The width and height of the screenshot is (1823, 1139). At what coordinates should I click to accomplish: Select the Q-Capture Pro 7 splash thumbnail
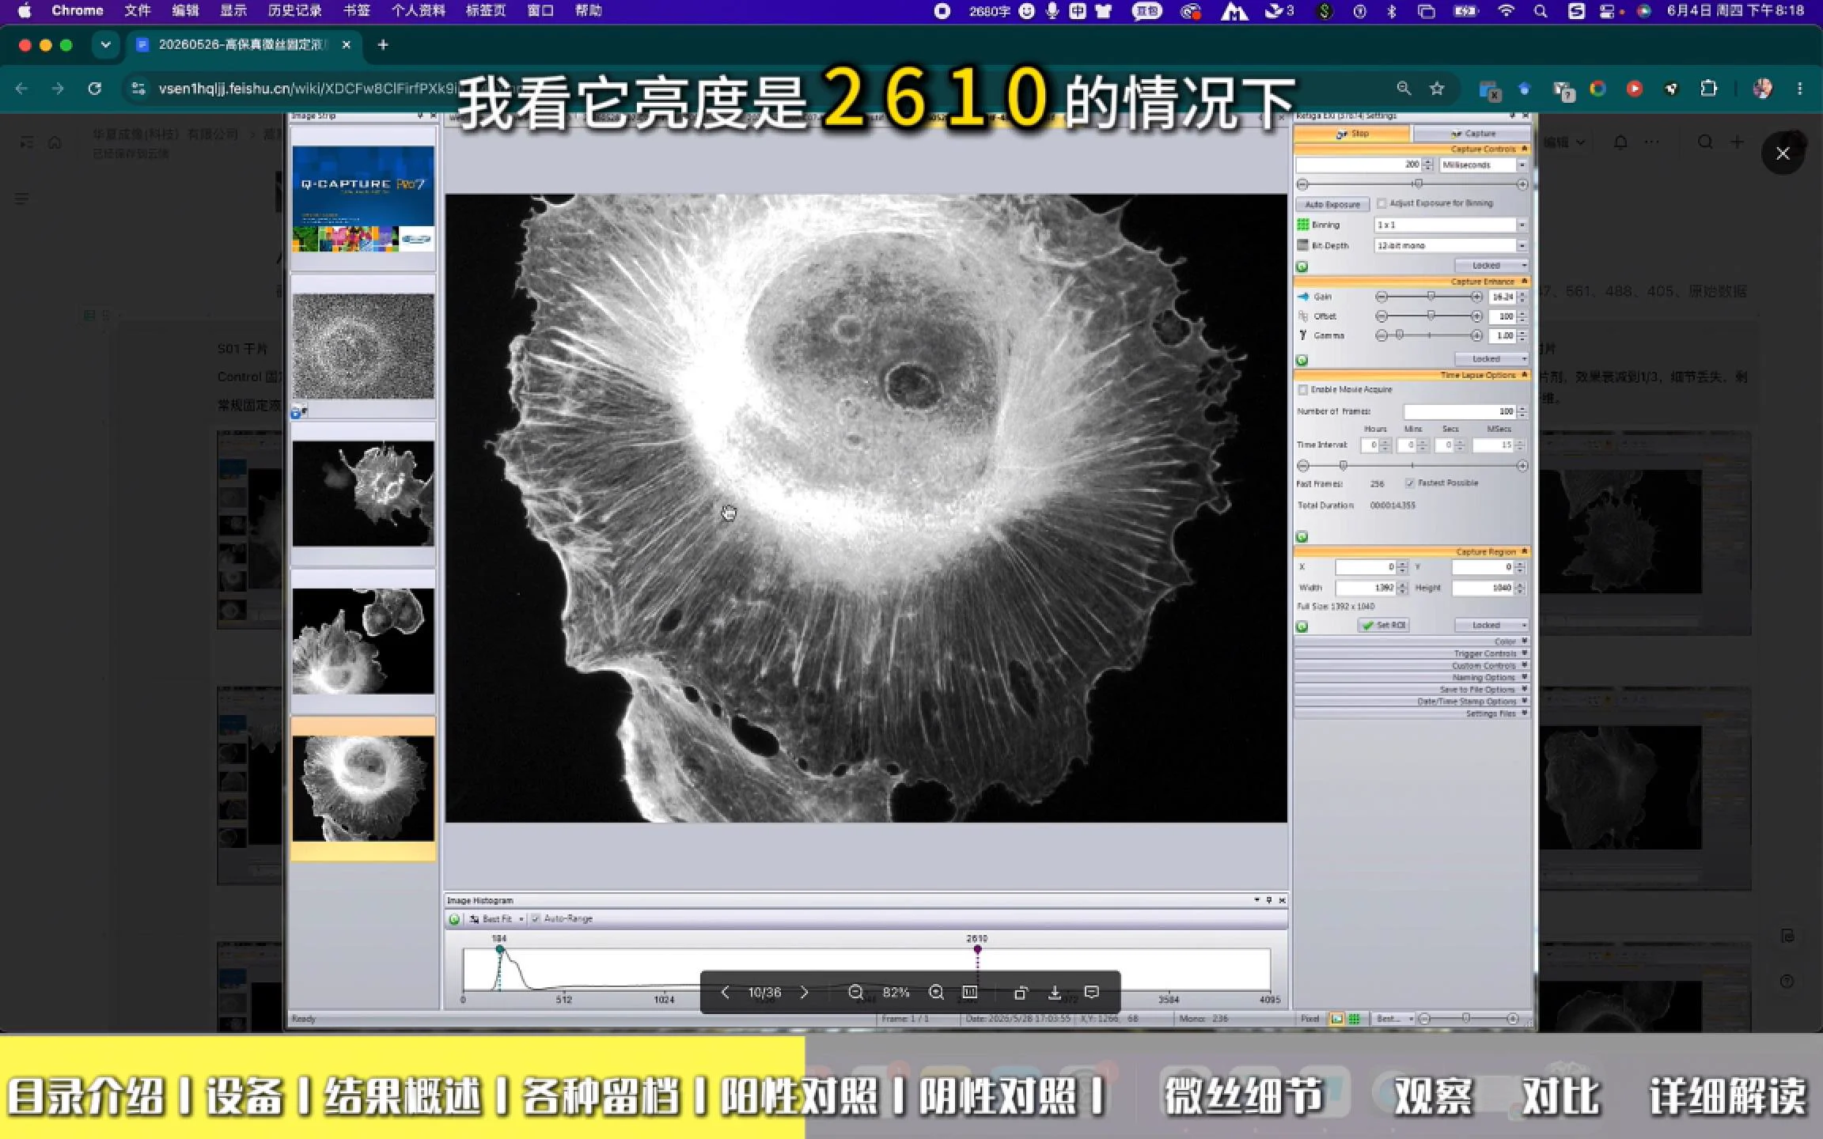363,199
